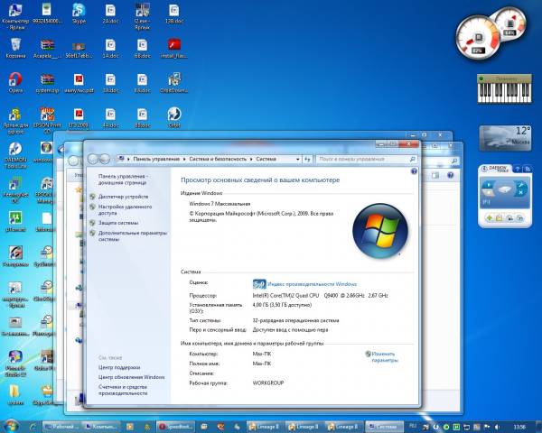The height and width of the screenshot is (433, 542).
Task: Open help via the blue question mark icon
Action: 414,171
